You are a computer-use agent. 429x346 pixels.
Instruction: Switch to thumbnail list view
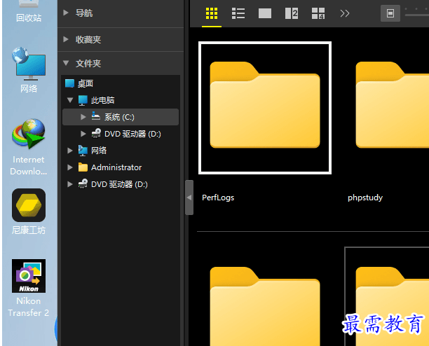tap(238, 13)
